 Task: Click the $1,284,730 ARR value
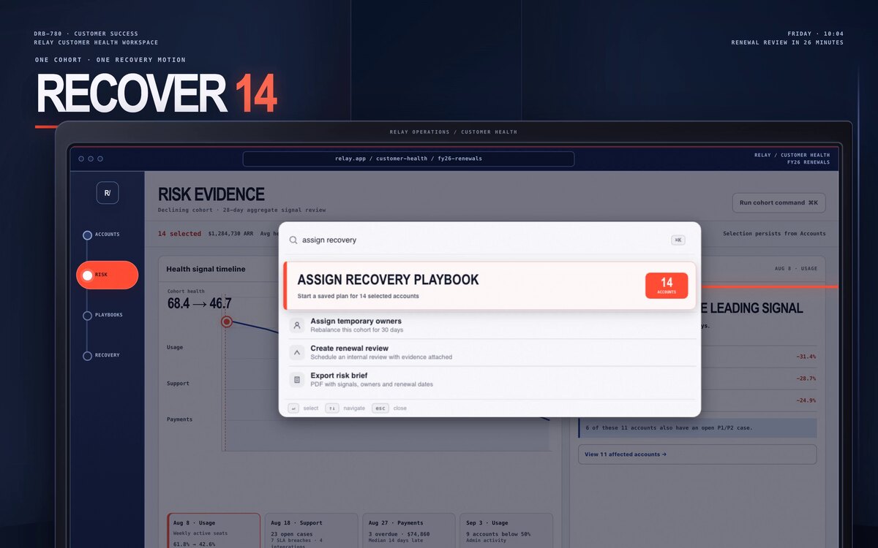[229, 234]
